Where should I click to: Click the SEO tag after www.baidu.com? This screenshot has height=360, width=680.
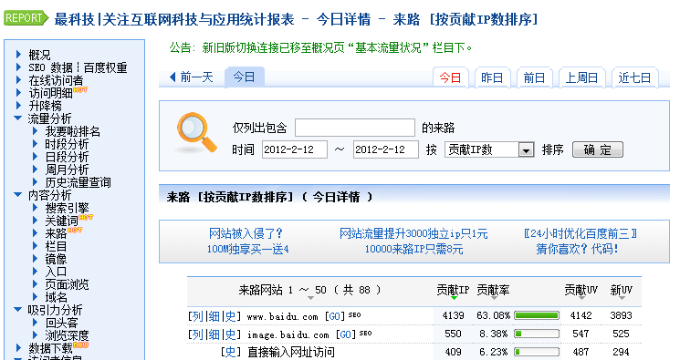355,315
